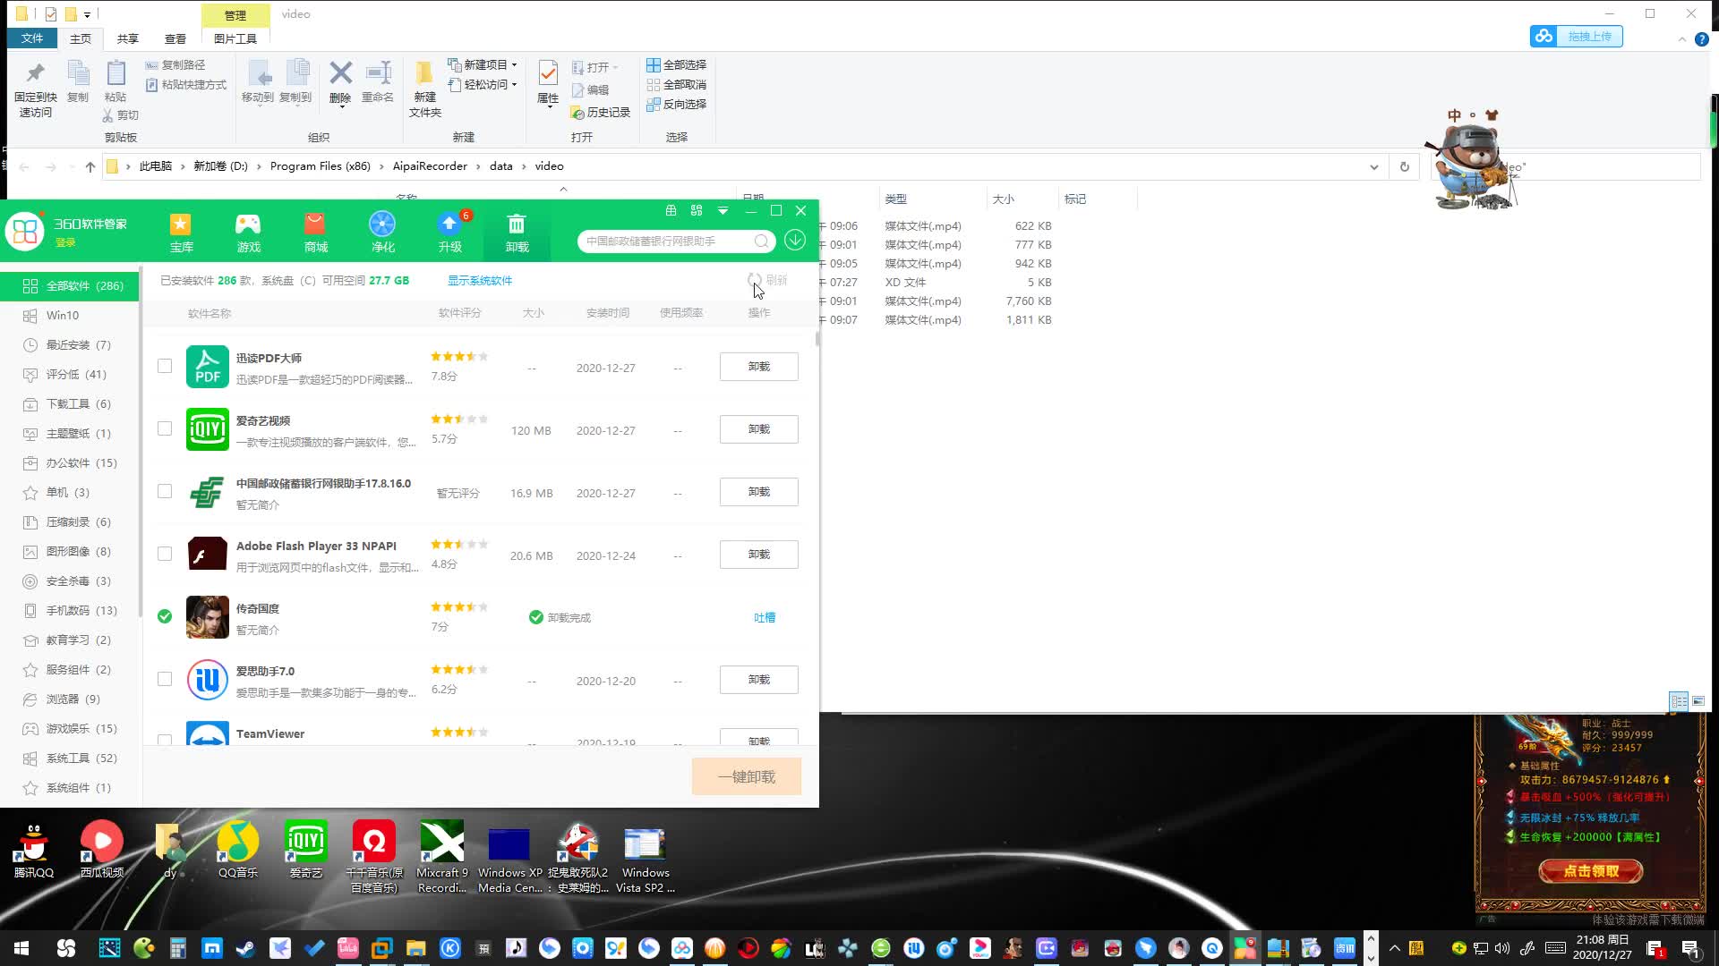
Task: Open the 文件 menu in Explorer
Action: point(32,38)
